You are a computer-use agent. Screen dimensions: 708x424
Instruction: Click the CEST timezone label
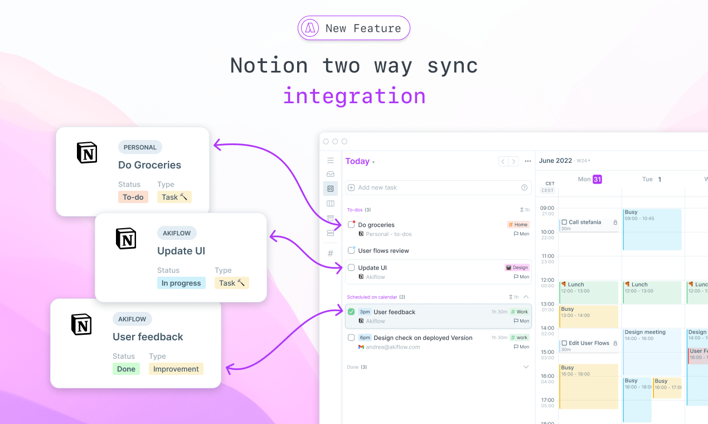[548, 190]
